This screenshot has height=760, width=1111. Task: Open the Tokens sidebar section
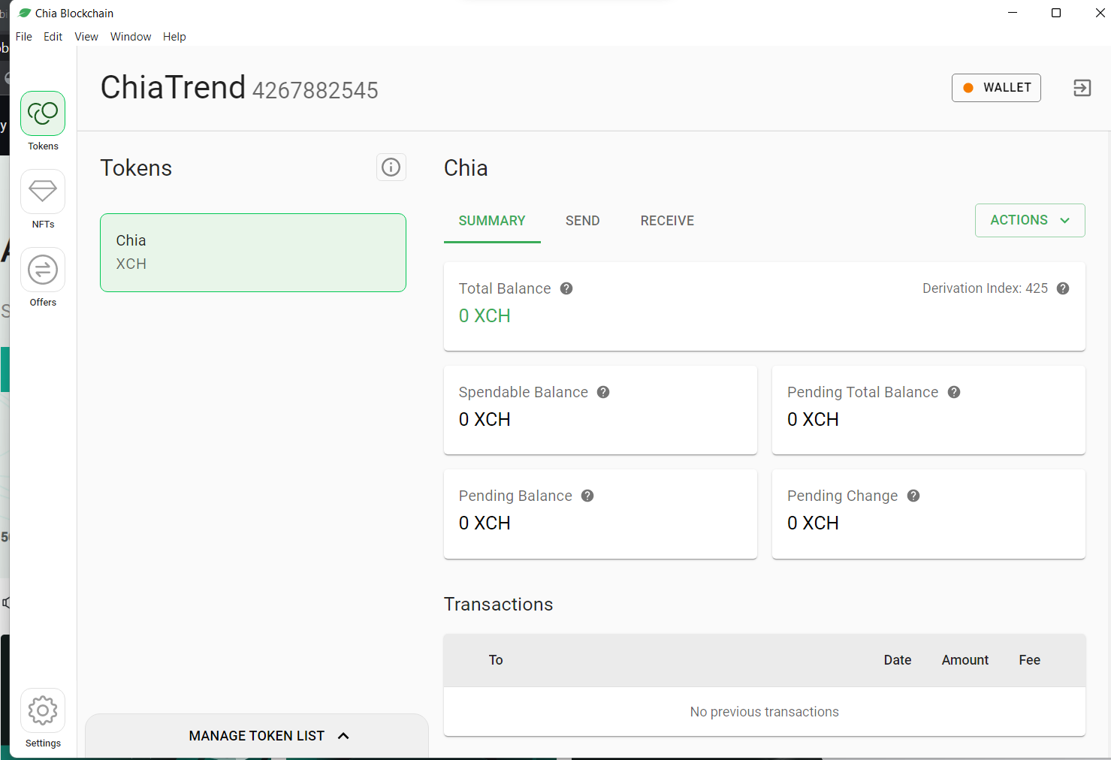tap(43, 113)
